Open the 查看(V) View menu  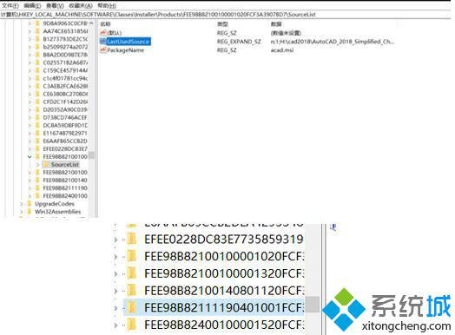coord(55,5)
